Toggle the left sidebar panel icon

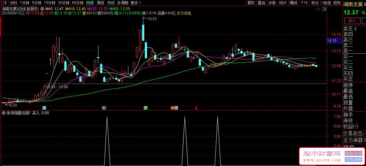5,3
